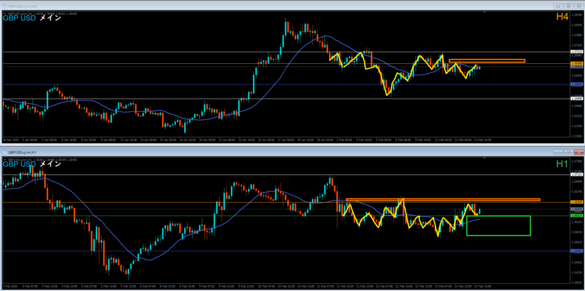Click the white 1.34990 price label on H4 scale

tap(577, 99)
